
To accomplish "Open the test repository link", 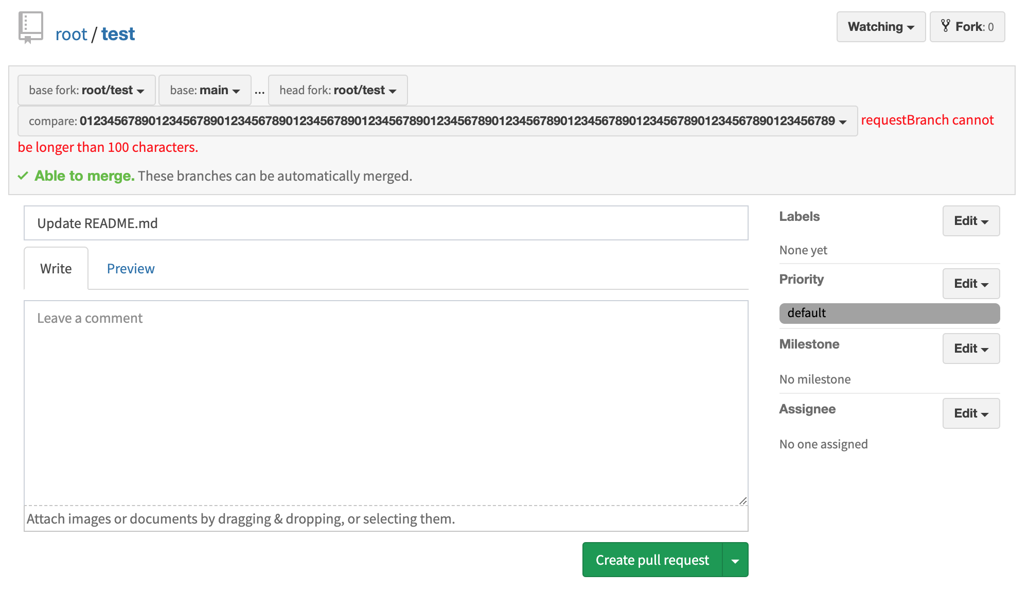I will tap(118, 34).
